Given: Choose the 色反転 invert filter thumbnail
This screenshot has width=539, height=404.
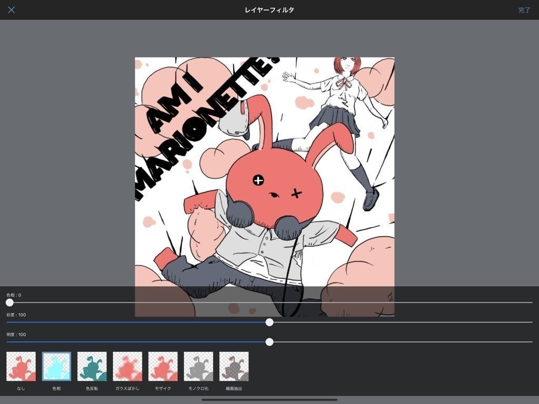Looking at the screenshot, I should click(x=92, y=366).
